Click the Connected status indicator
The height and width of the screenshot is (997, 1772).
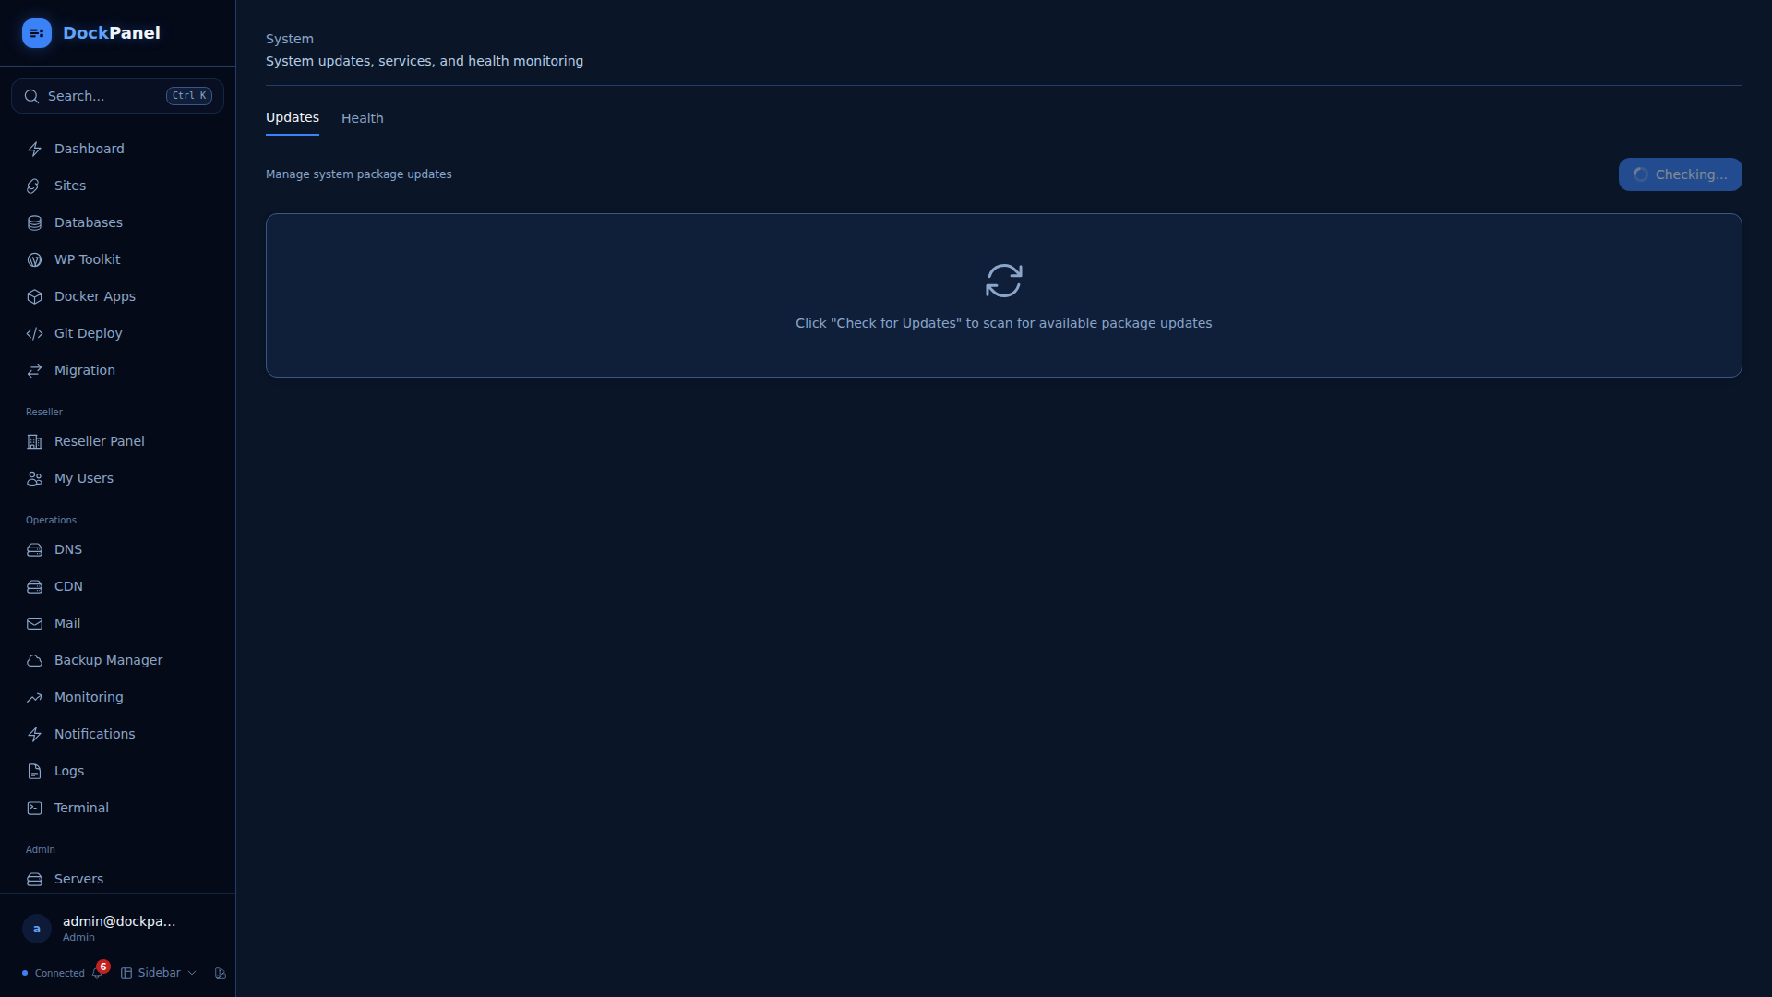coord(54,973)
